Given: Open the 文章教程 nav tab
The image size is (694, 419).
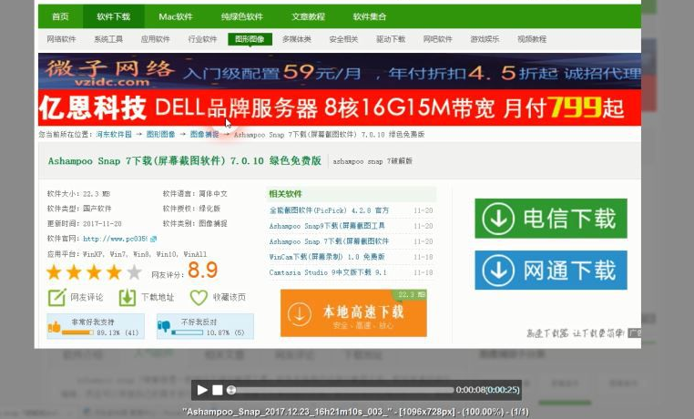Looking at the screenshot, I should (308, 16).
